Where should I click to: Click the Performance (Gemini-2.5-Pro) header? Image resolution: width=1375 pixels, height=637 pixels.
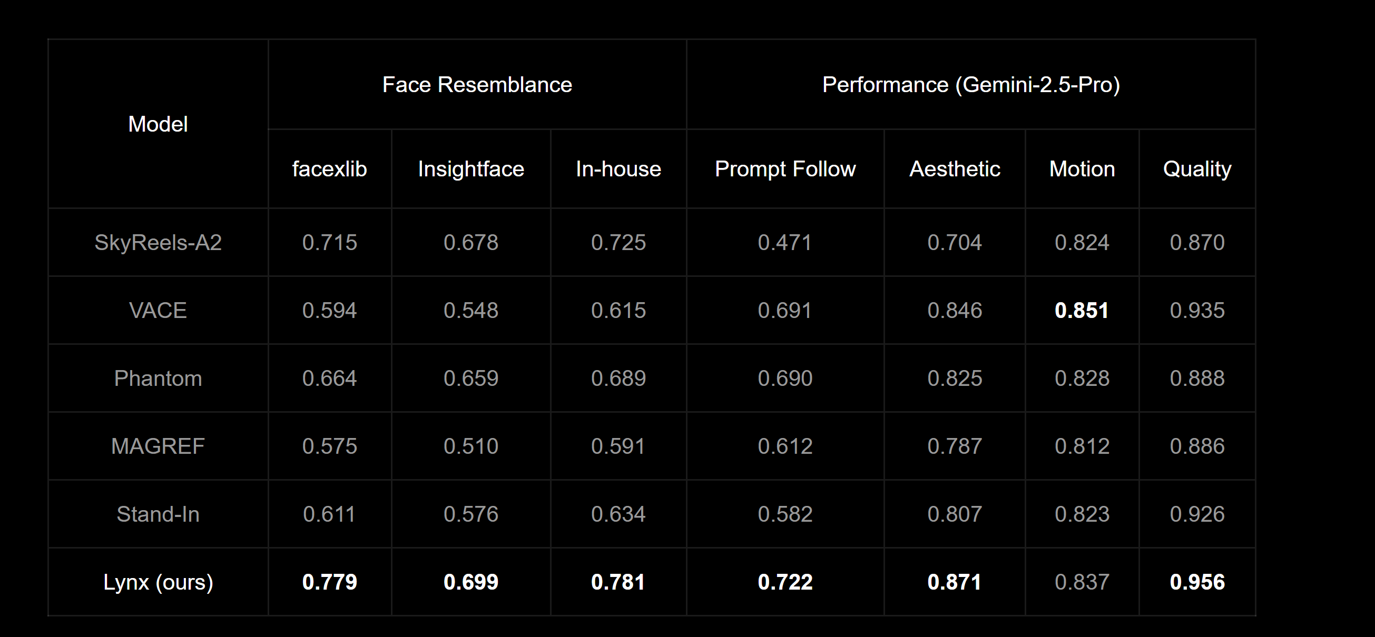[x=971, y=85]
